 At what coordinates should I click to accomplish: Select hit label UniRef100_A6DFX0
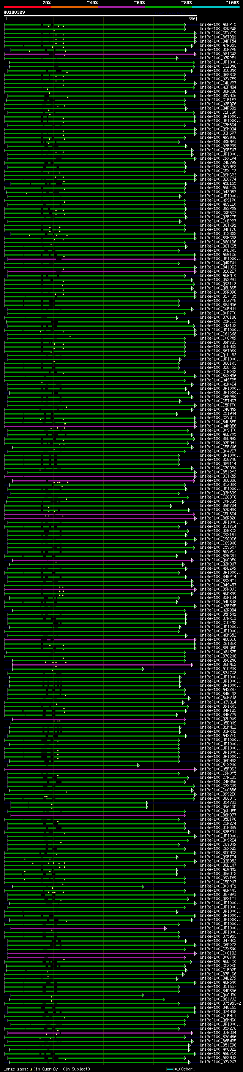click(x=218, y=961)
